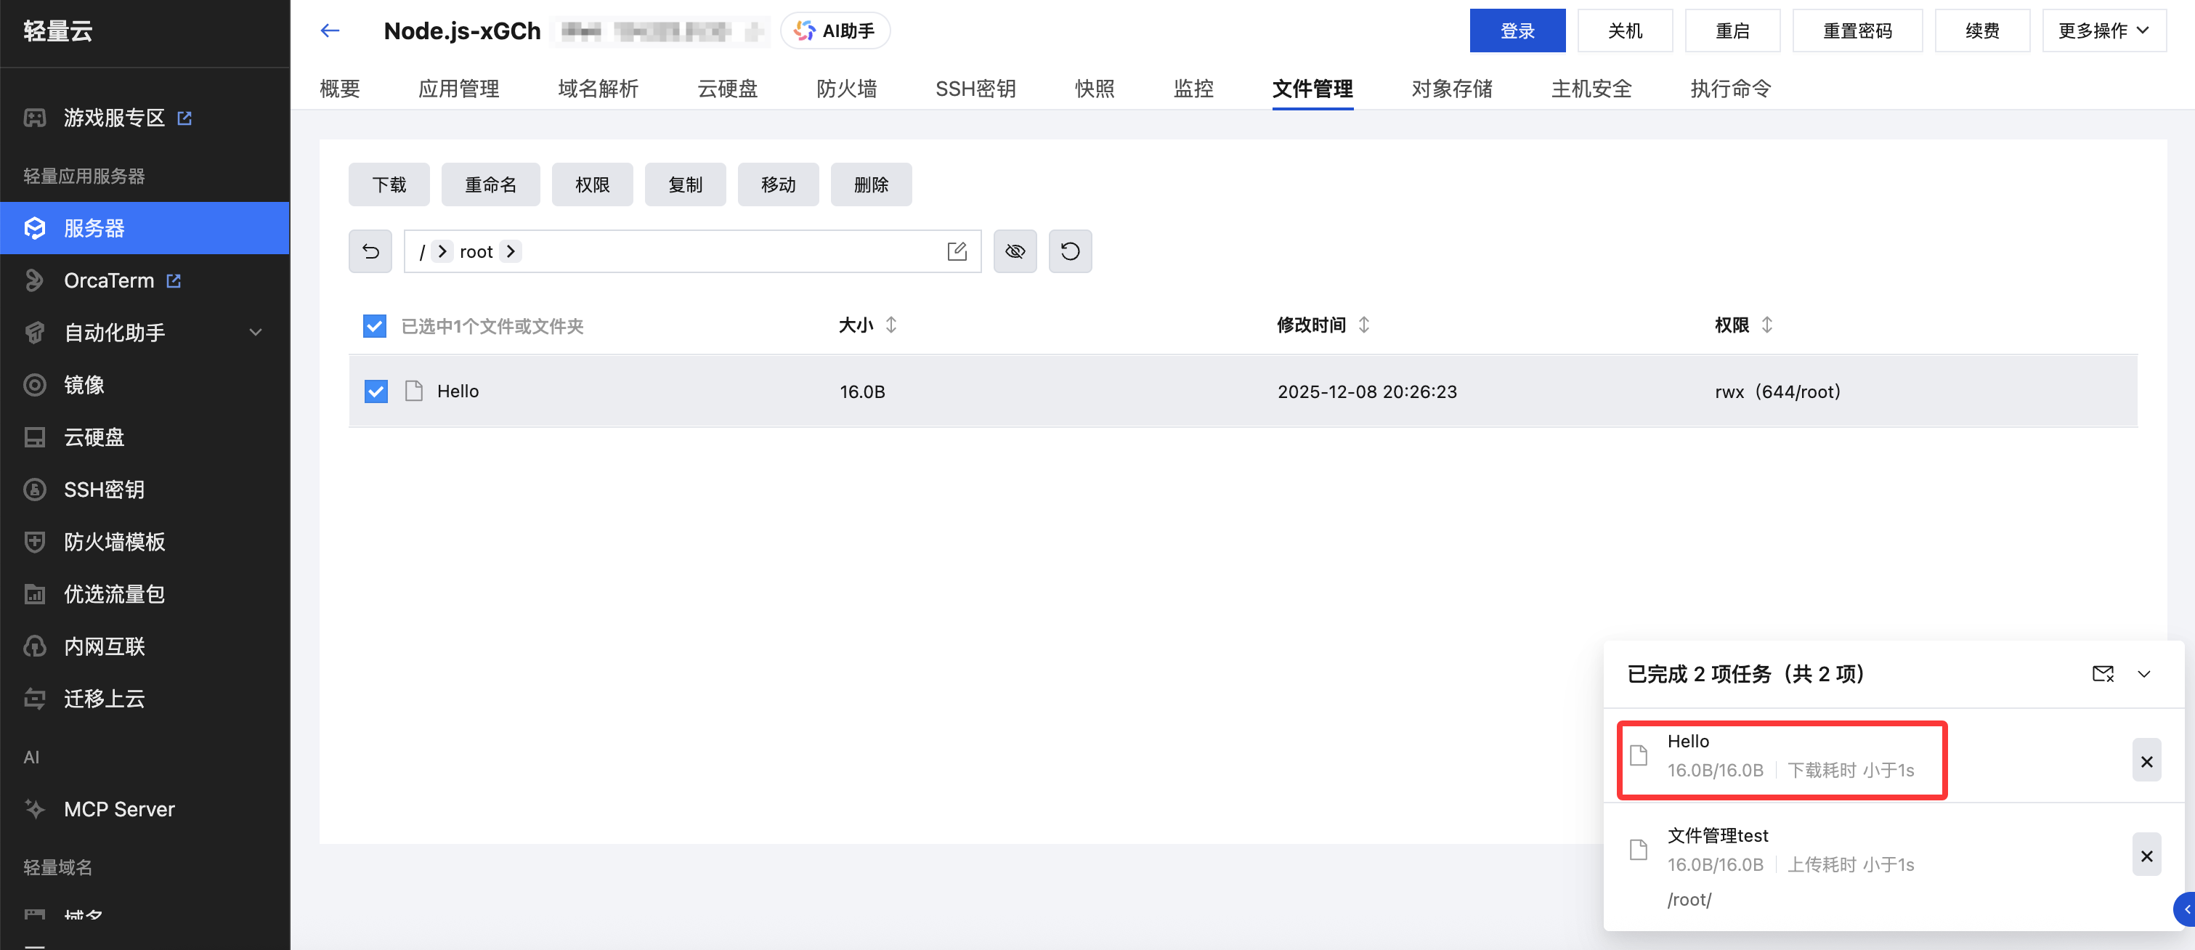Screen dimensions: 2195x950
Task: Click the 下载 button
Action: click(389, 185)
